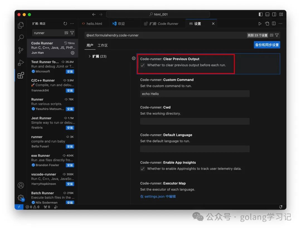Select the 工作区 settings scope tab

tap(103, 45)
